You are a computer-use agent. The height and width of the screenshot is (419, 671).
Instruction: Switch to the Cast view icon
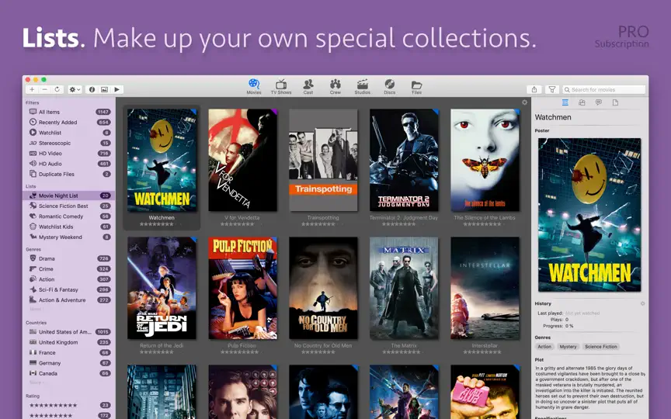pos(308,86)
